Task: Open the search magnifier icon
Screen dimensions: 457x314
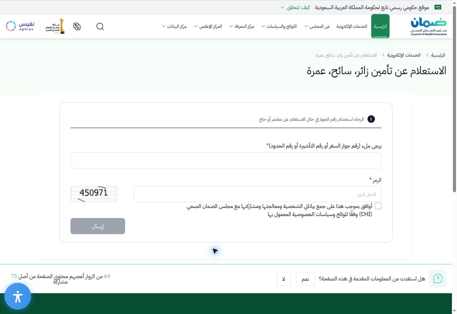Action: [x=100, y=26]
